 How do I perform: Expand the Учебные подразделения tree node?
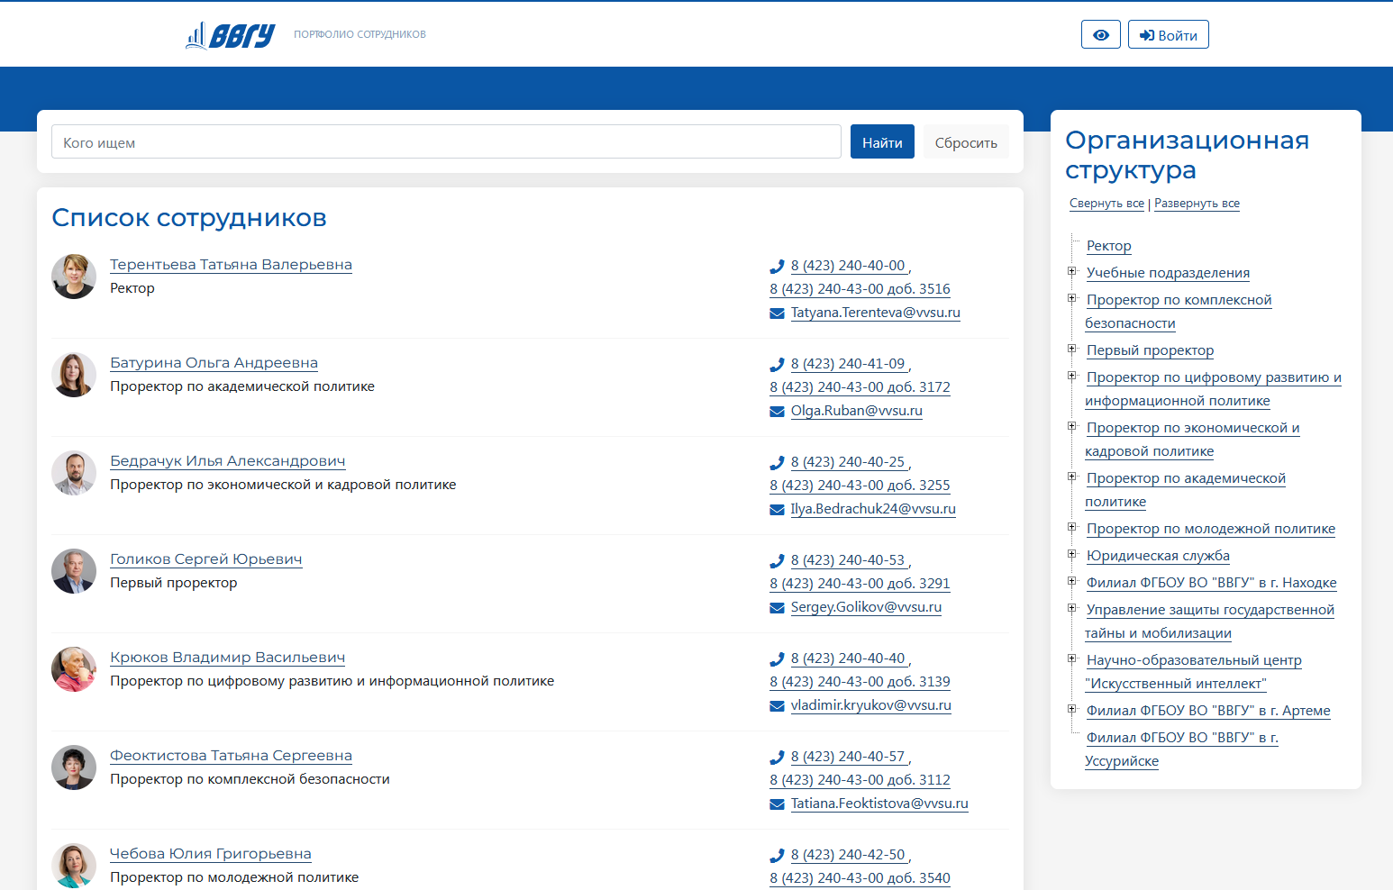pyautogui.click(x=1072, y=271)
